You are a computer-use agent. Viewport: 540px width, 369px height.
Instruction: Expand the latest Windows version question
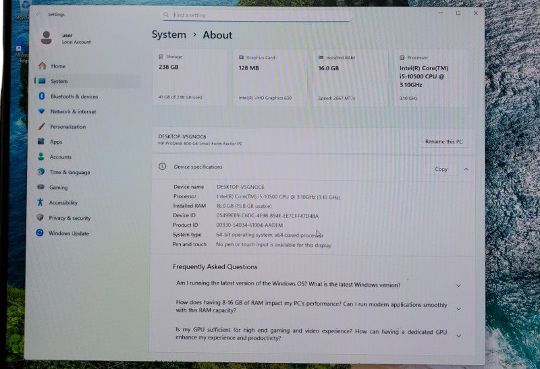coord(459,285)
